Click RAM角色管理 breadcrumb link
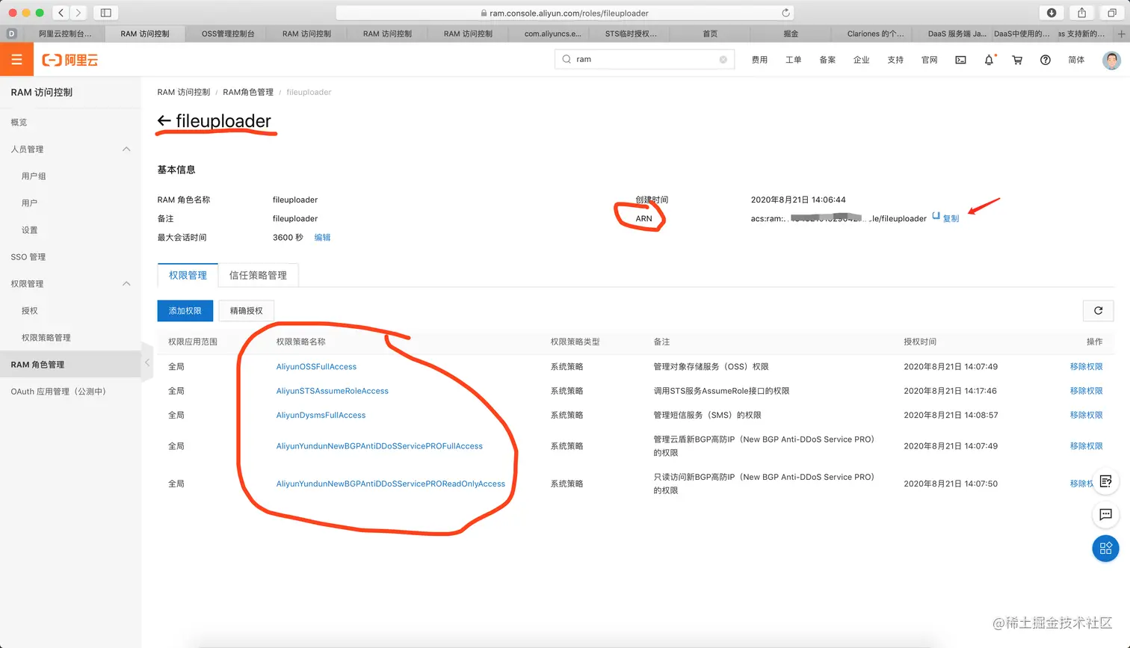Image resolution: width=1130 pixels, height=648 pixels. [x=248, y=92]
